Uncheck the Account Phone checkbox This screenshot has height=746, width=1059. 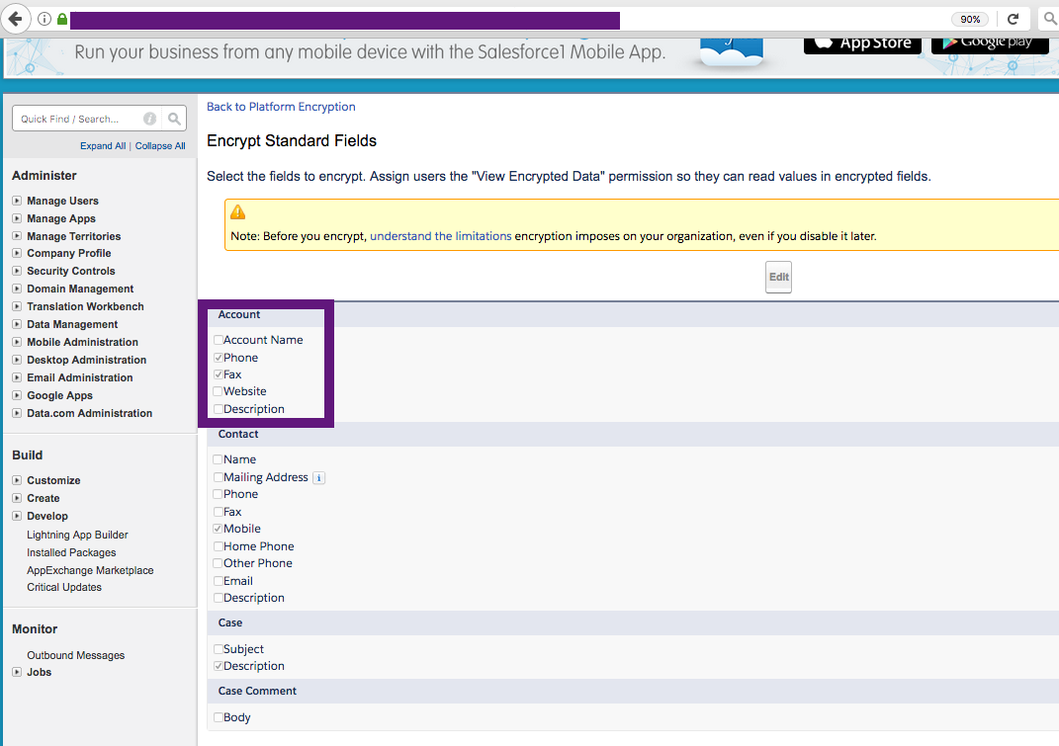(x=219, y=357)
